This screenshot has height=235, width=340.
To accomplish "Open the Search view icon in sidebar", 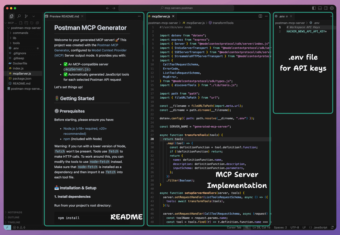I will [19, 16].
